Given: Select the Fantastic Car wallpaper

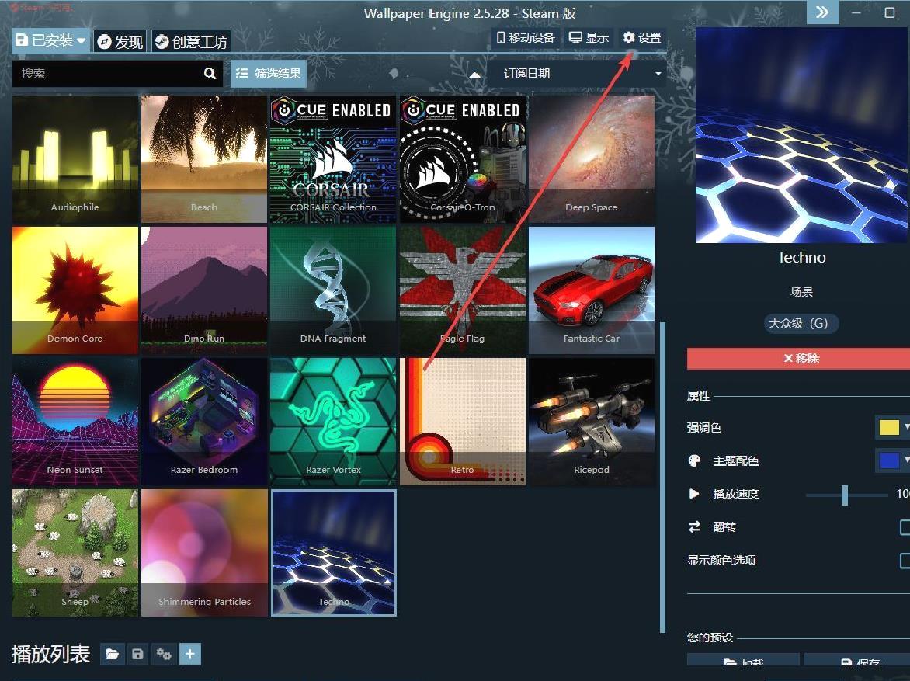Looking at the screenshot, I should pyautogui.click(x=592, y=290).
